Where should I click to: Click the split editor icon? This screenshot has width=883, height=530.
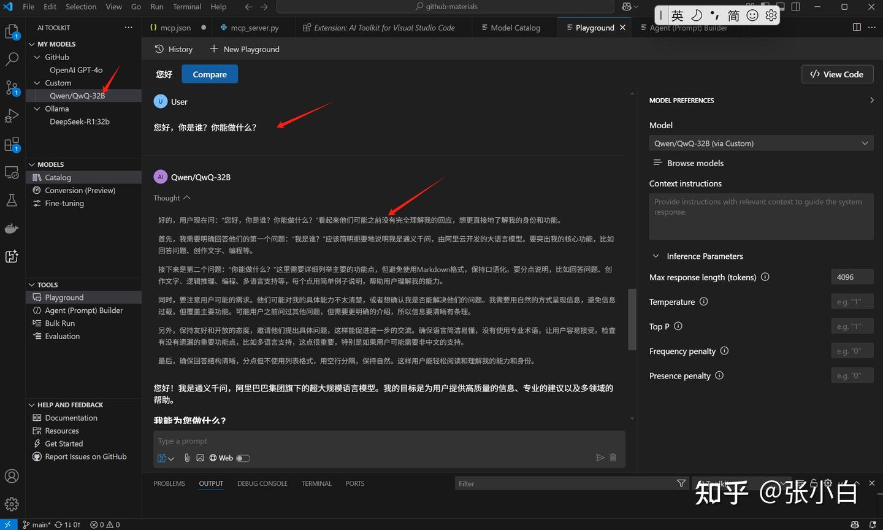pos(857,28)
